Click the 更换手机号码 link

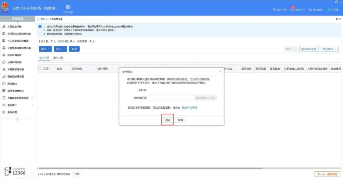[x=189, y=108]
